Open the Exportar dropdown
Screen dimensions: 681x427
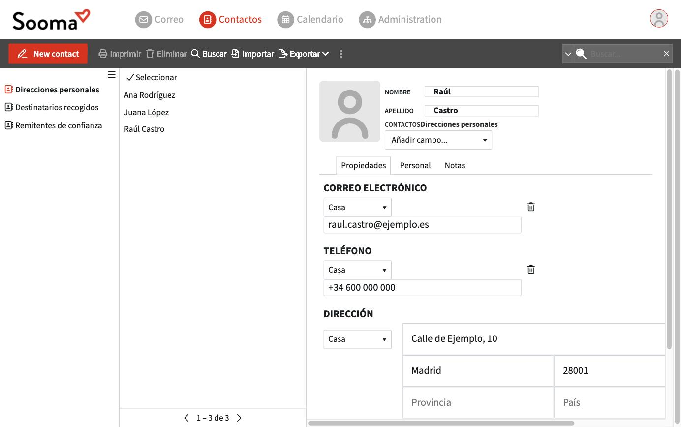click(x=304, y=54)
